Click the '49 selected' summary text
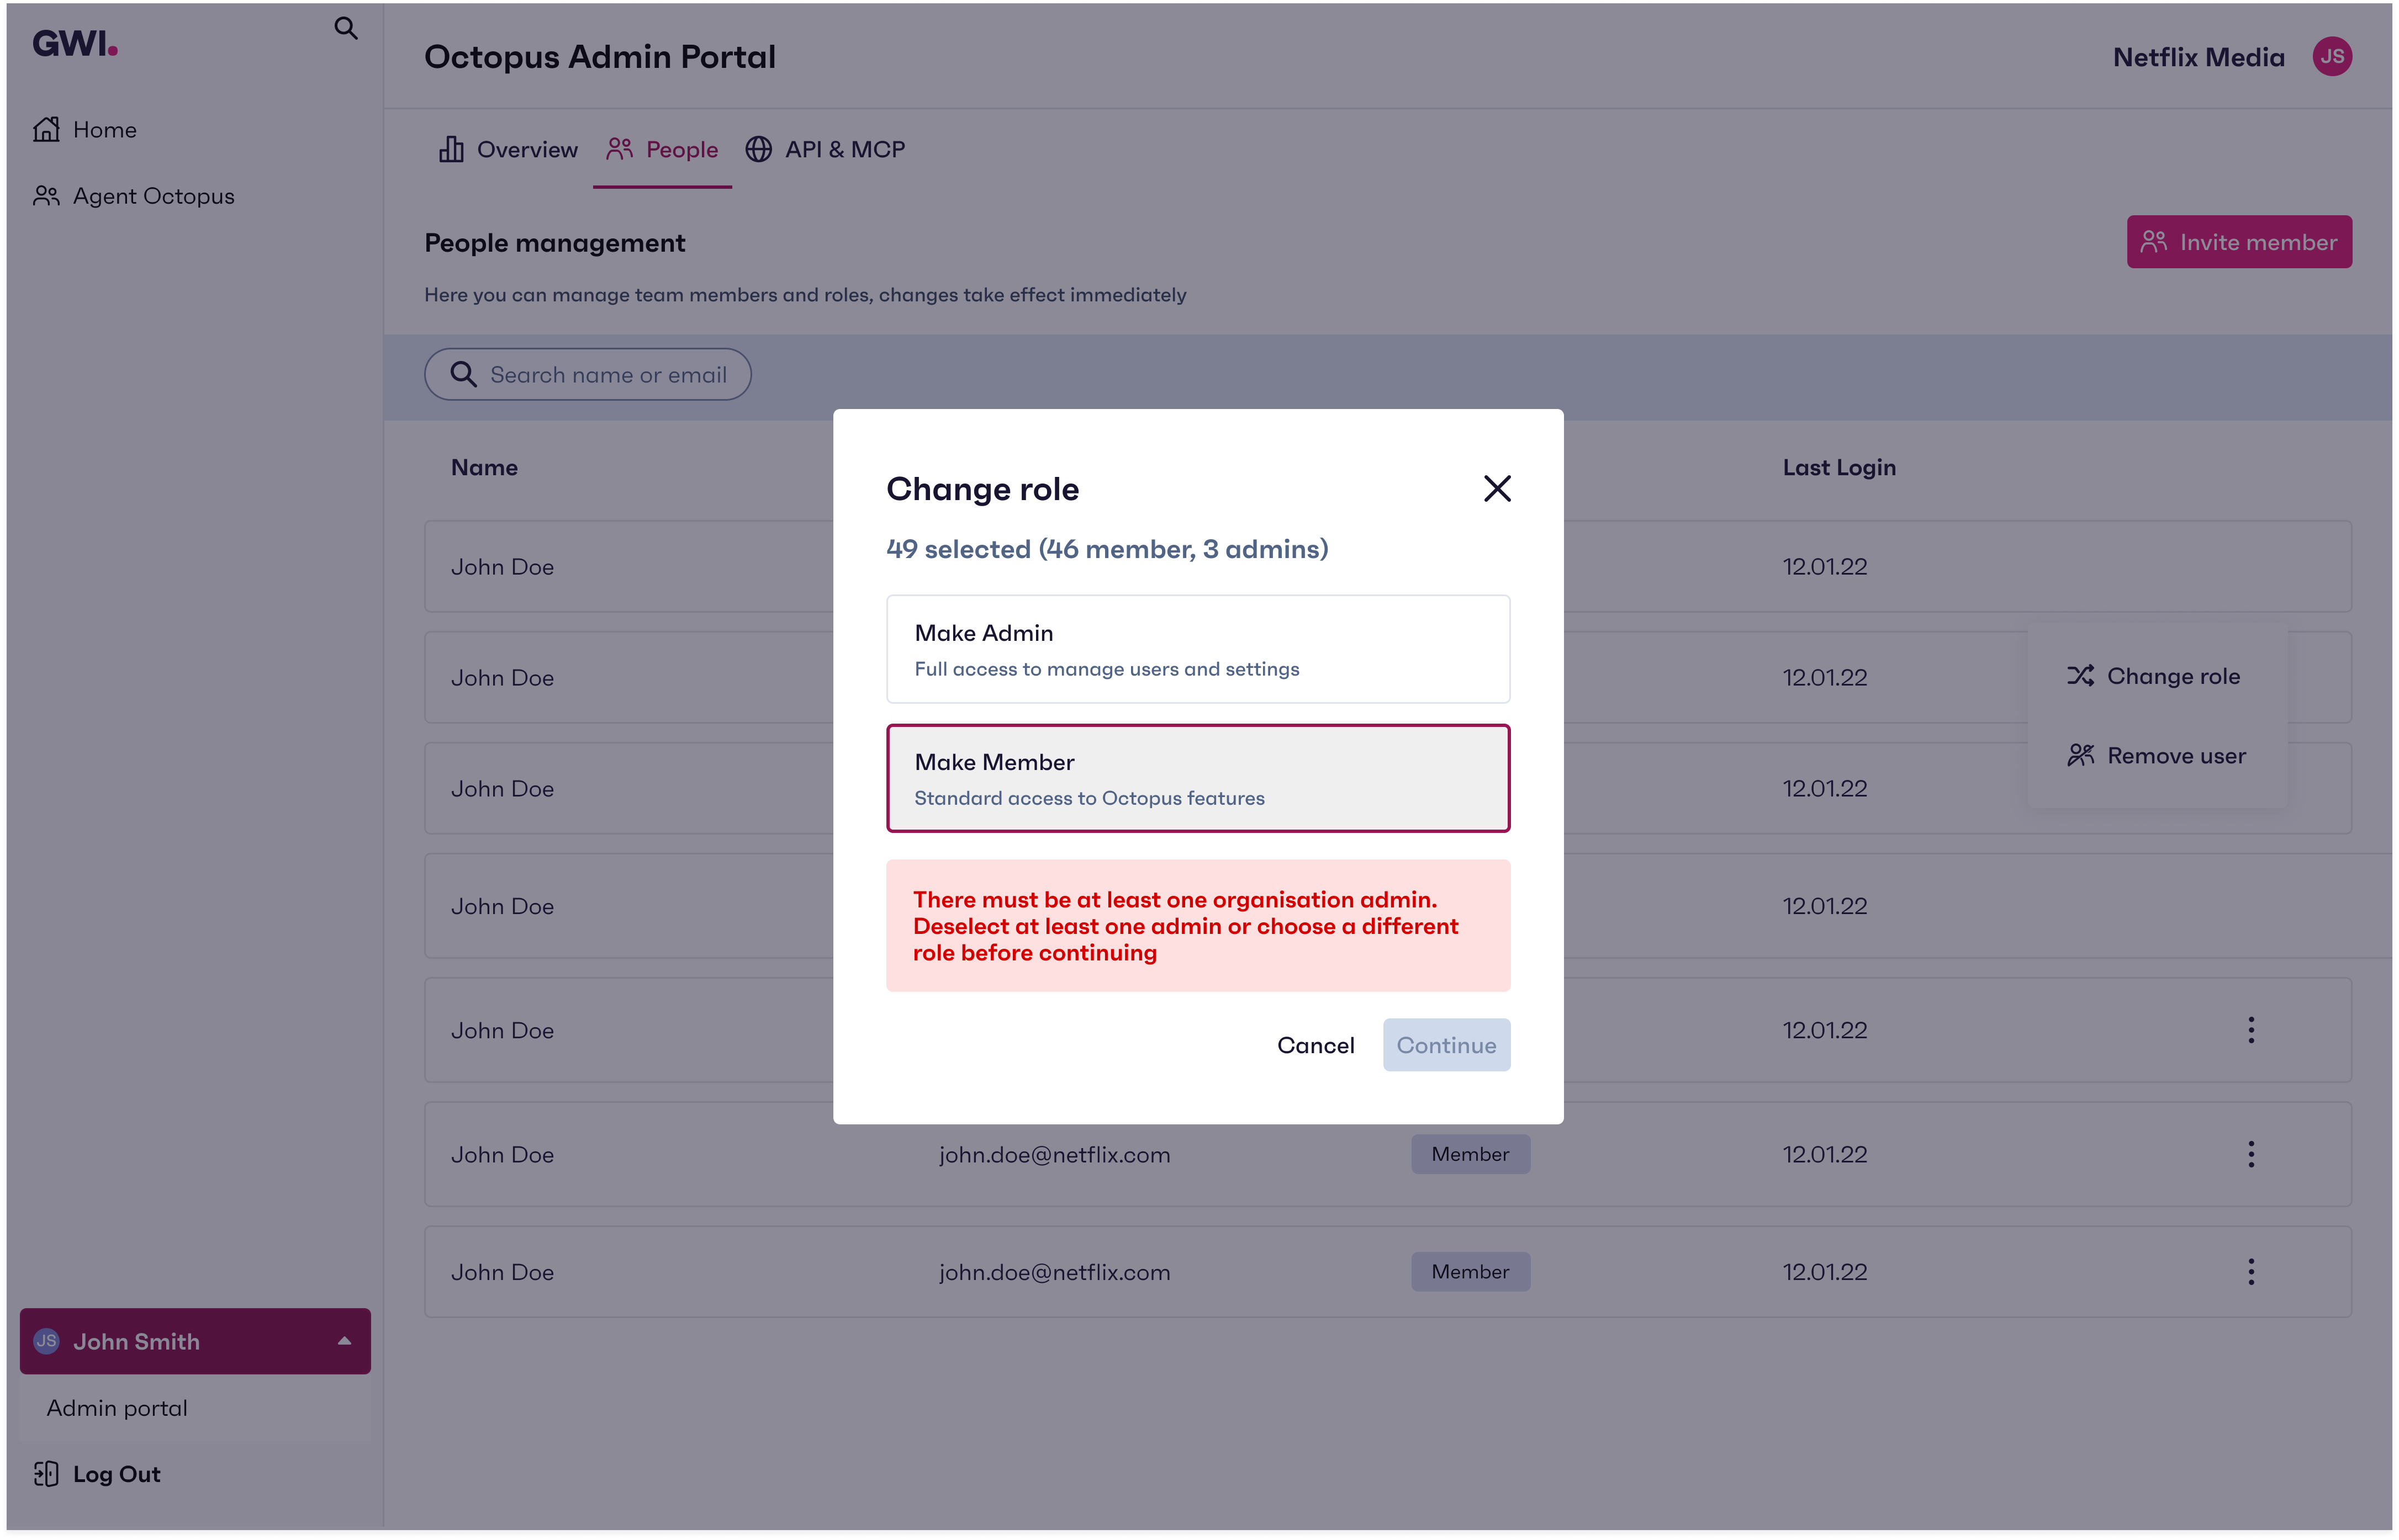2399x1540 pixels. [1107, 550]
